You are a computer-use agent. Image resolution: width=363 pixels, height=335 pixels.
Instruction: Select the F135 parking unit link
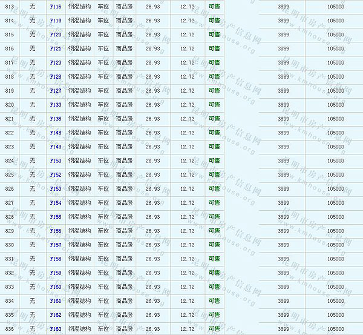[56, 118]
